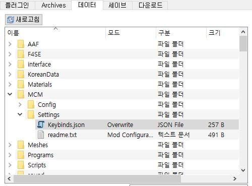
Task: Select the KoreanData folder name
Action: click(x=43, y=75)
